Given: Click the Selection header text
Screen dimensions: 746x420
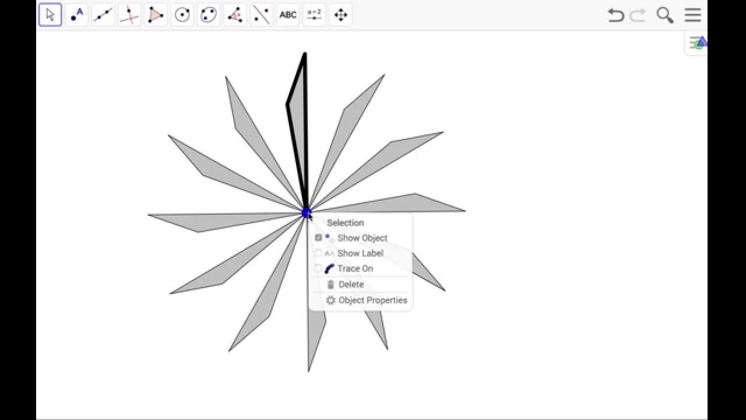Looking at the screenshot, I should 345,222.
